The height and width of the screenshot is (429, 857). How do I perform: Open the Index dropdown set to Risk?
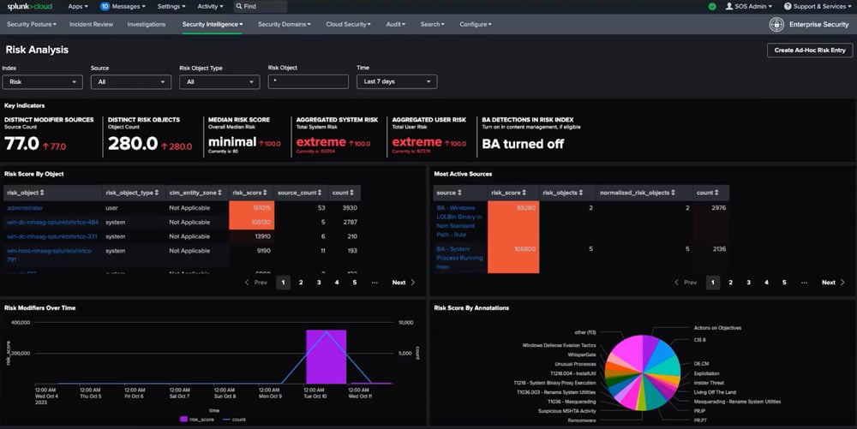42,82
